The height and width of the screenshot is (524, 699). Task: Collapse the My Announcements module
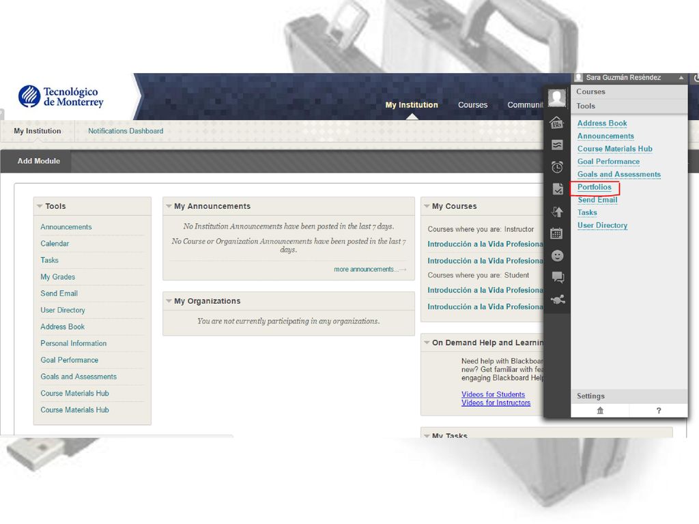click(x=169, y=206)
